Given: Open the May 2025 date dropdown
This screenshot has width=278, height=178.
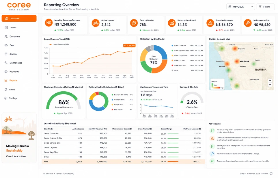Looking at the screenshot, I should [x=240, y=7].
